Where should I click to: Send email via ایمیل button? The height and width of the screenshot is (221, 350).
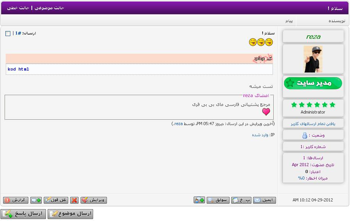265,200
